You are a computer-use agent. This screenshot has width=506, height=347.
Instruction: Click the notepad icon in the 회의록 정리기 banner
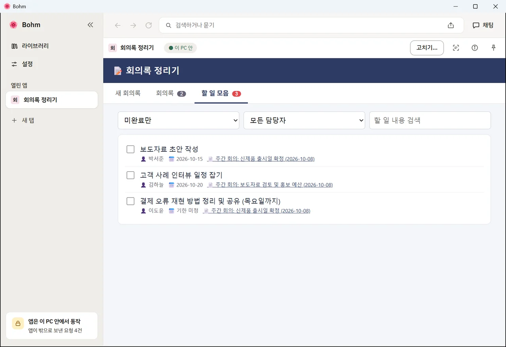pos(118,71)
